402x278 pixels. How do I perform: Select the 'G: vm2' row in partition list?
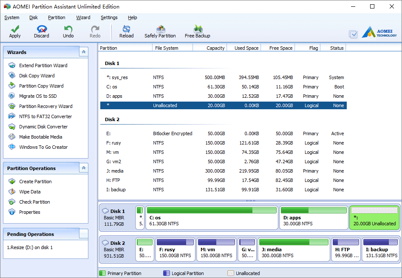click(223, 162)
